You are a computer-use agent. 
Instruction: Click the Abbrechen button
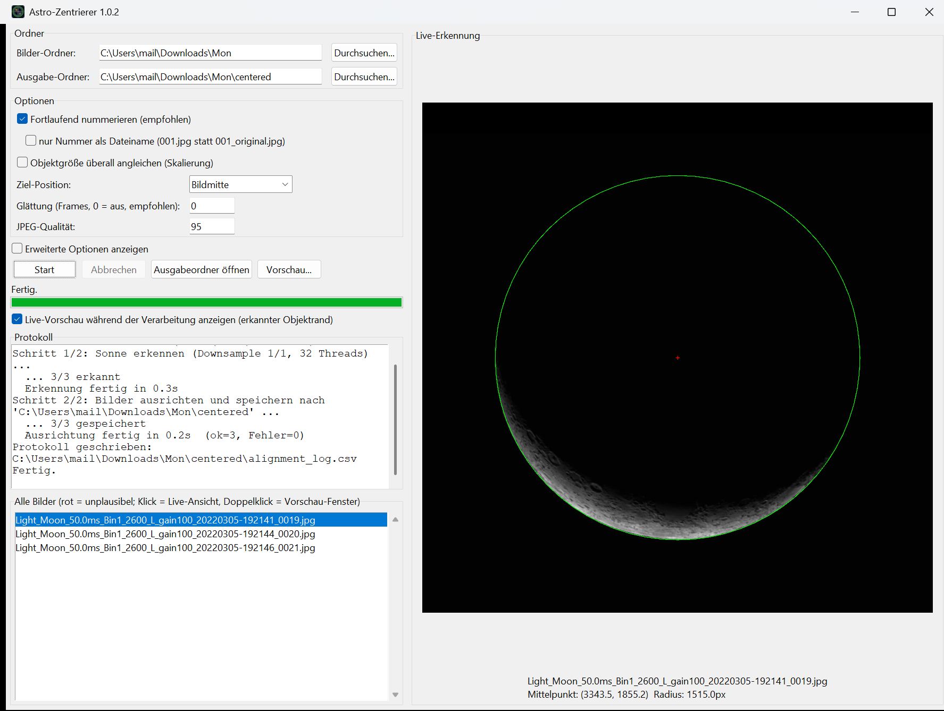pyautogui.click(x=113, y=269)
